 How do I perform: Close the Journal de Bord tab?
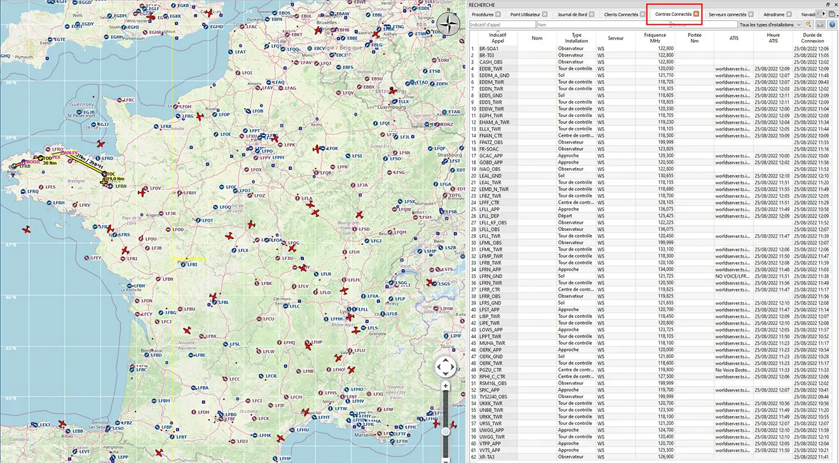tap(592, 14)
